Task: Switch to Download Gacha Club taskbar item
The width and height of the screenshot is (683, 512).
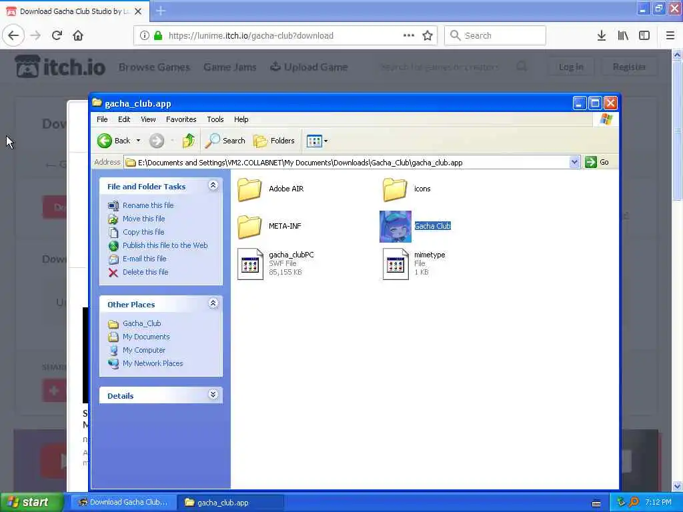Action: (x=123, y=503)
